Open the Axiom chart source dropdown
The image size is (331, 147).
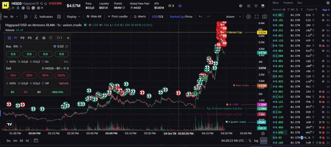click(x=234, y=16)
